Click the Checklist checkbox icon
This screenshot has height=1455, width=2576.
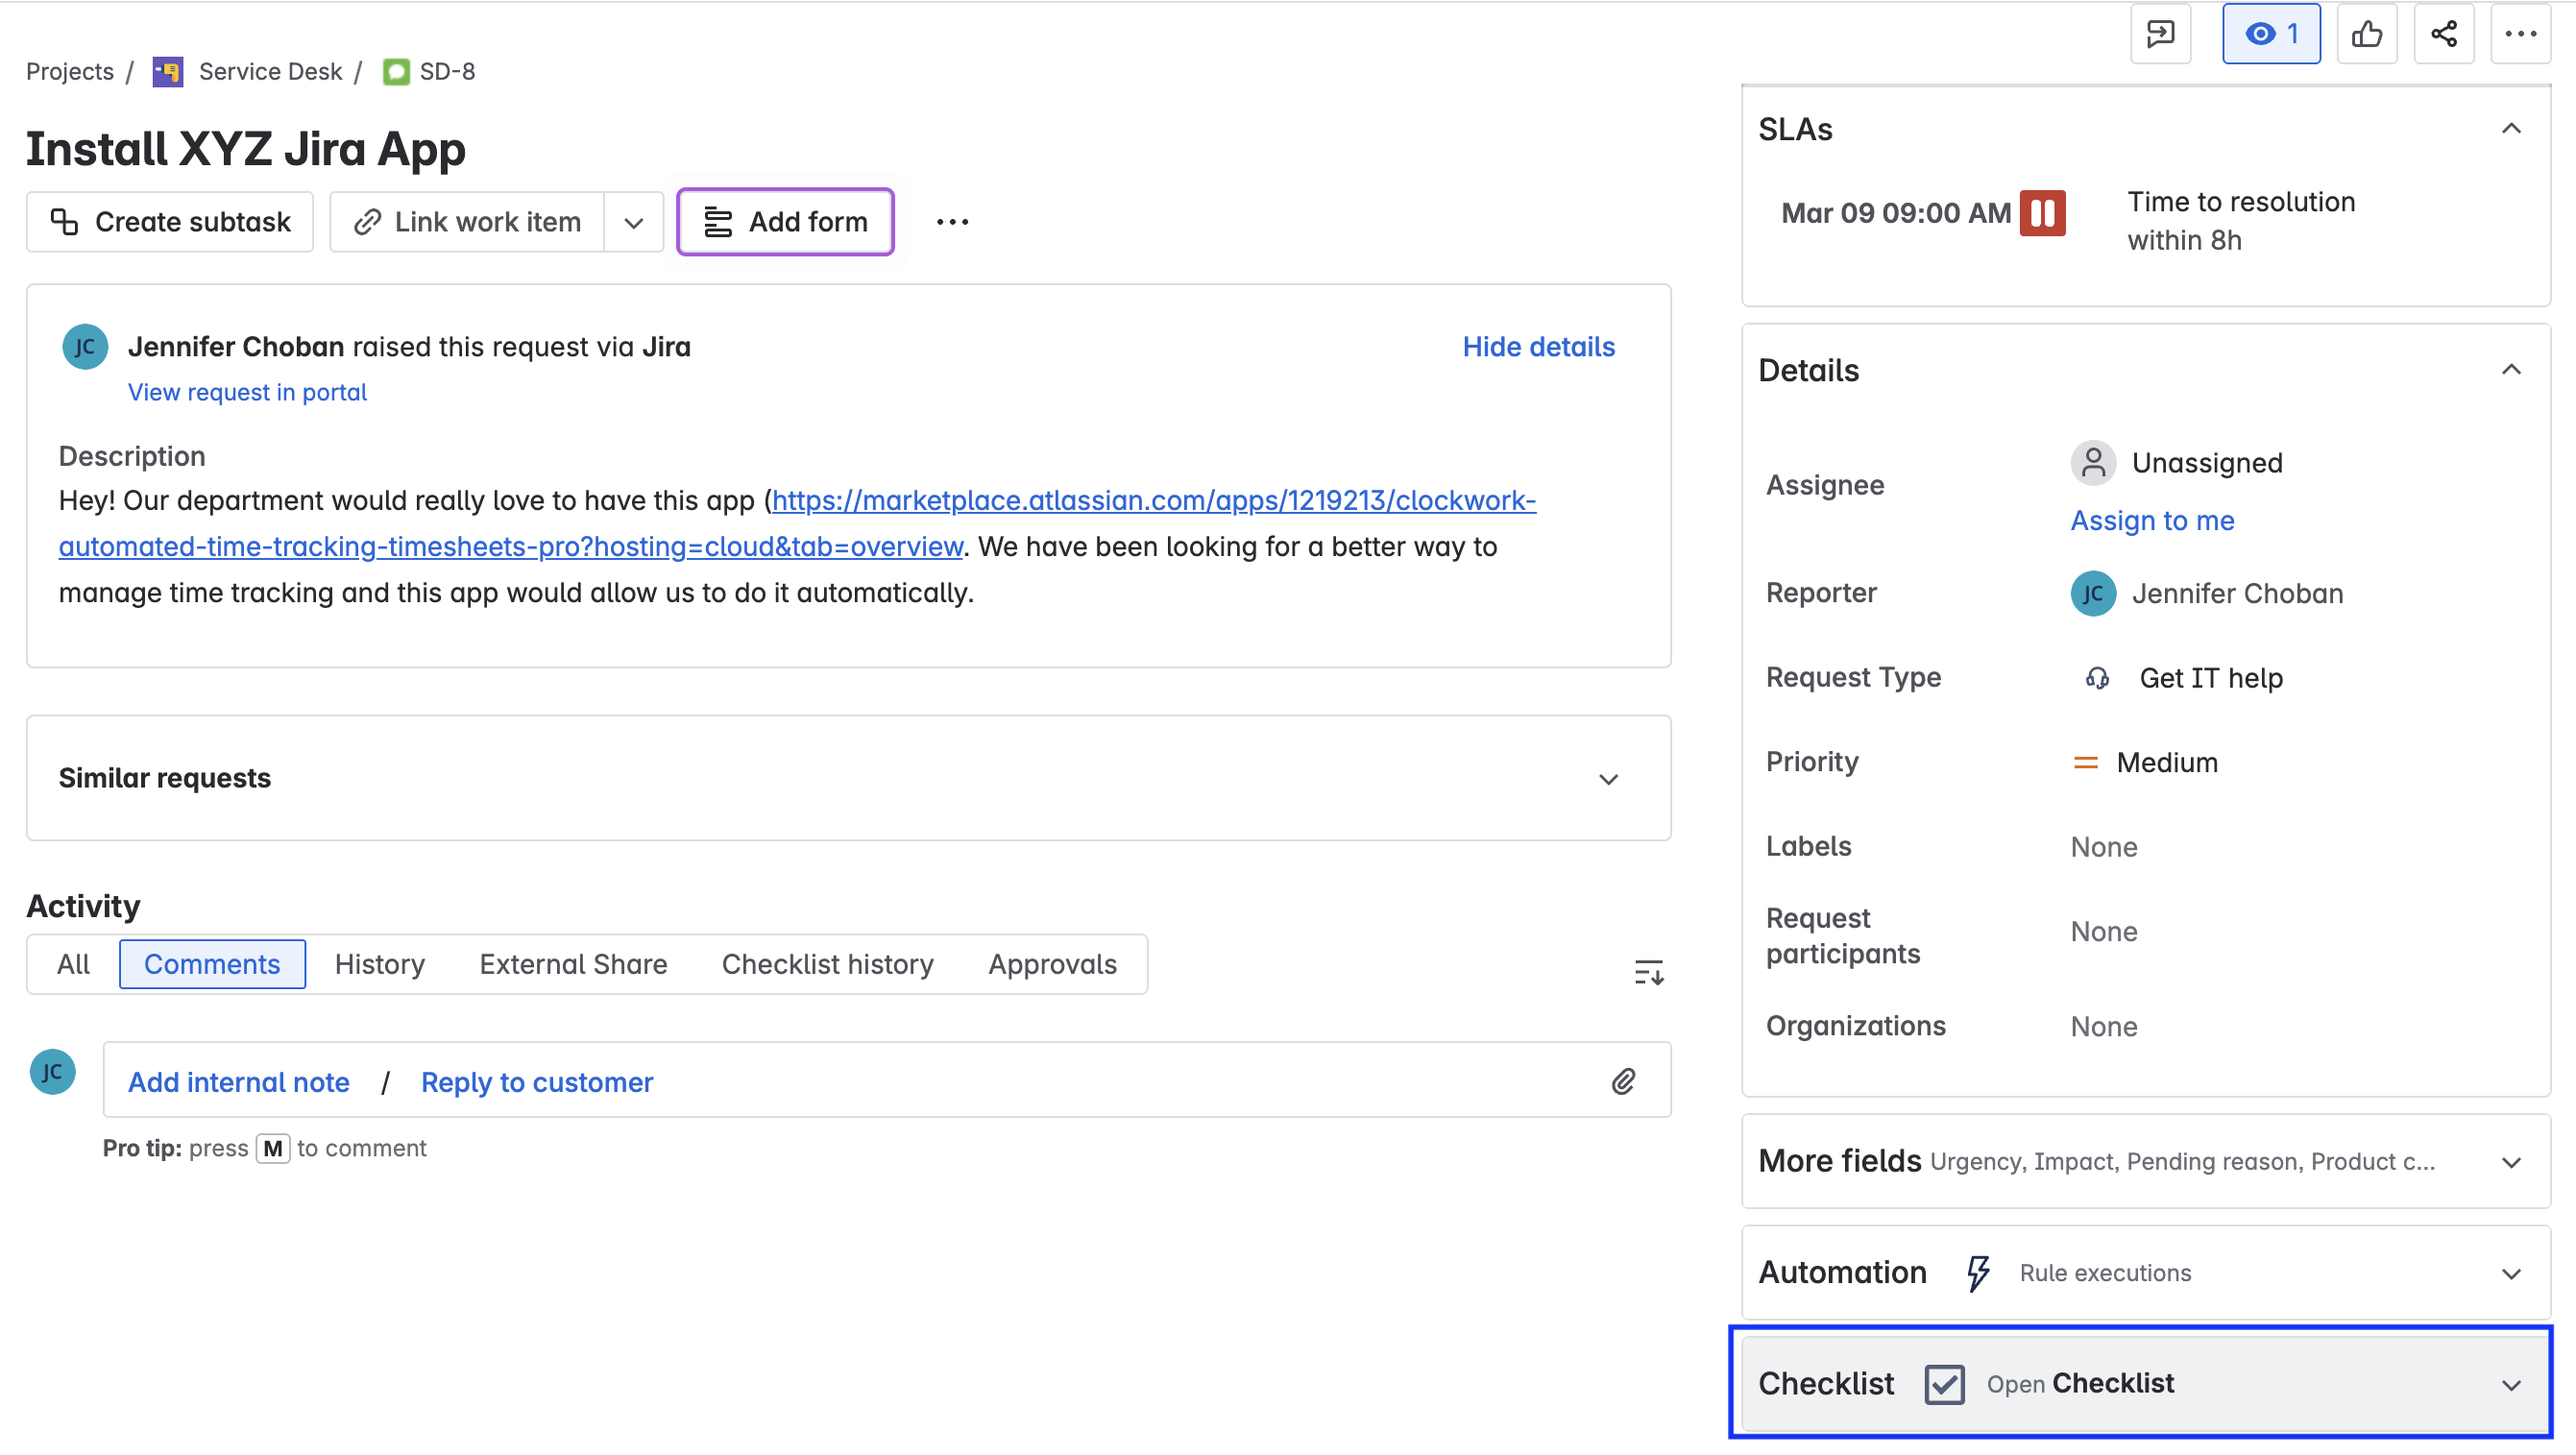coord(1944,1384)
